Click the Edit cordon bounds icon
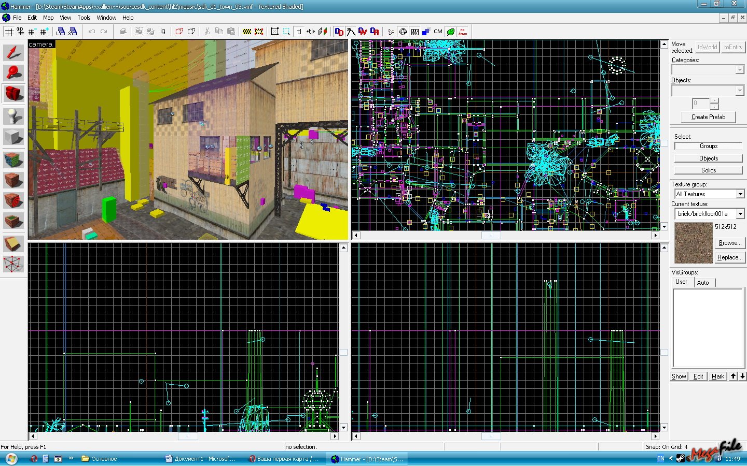Image resolution: width=747 pixels, height=466 pixels. coord(259,32)
